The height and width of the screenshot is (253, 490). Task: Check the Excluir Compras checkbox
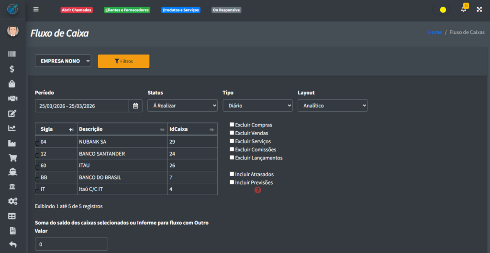point(232,125)
